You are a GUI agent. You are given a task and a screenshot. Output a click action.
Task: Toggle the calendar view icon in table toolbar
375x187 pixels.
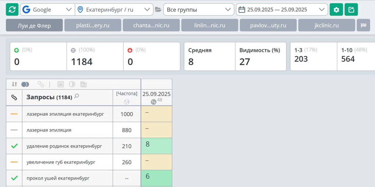tap(60, 84)
